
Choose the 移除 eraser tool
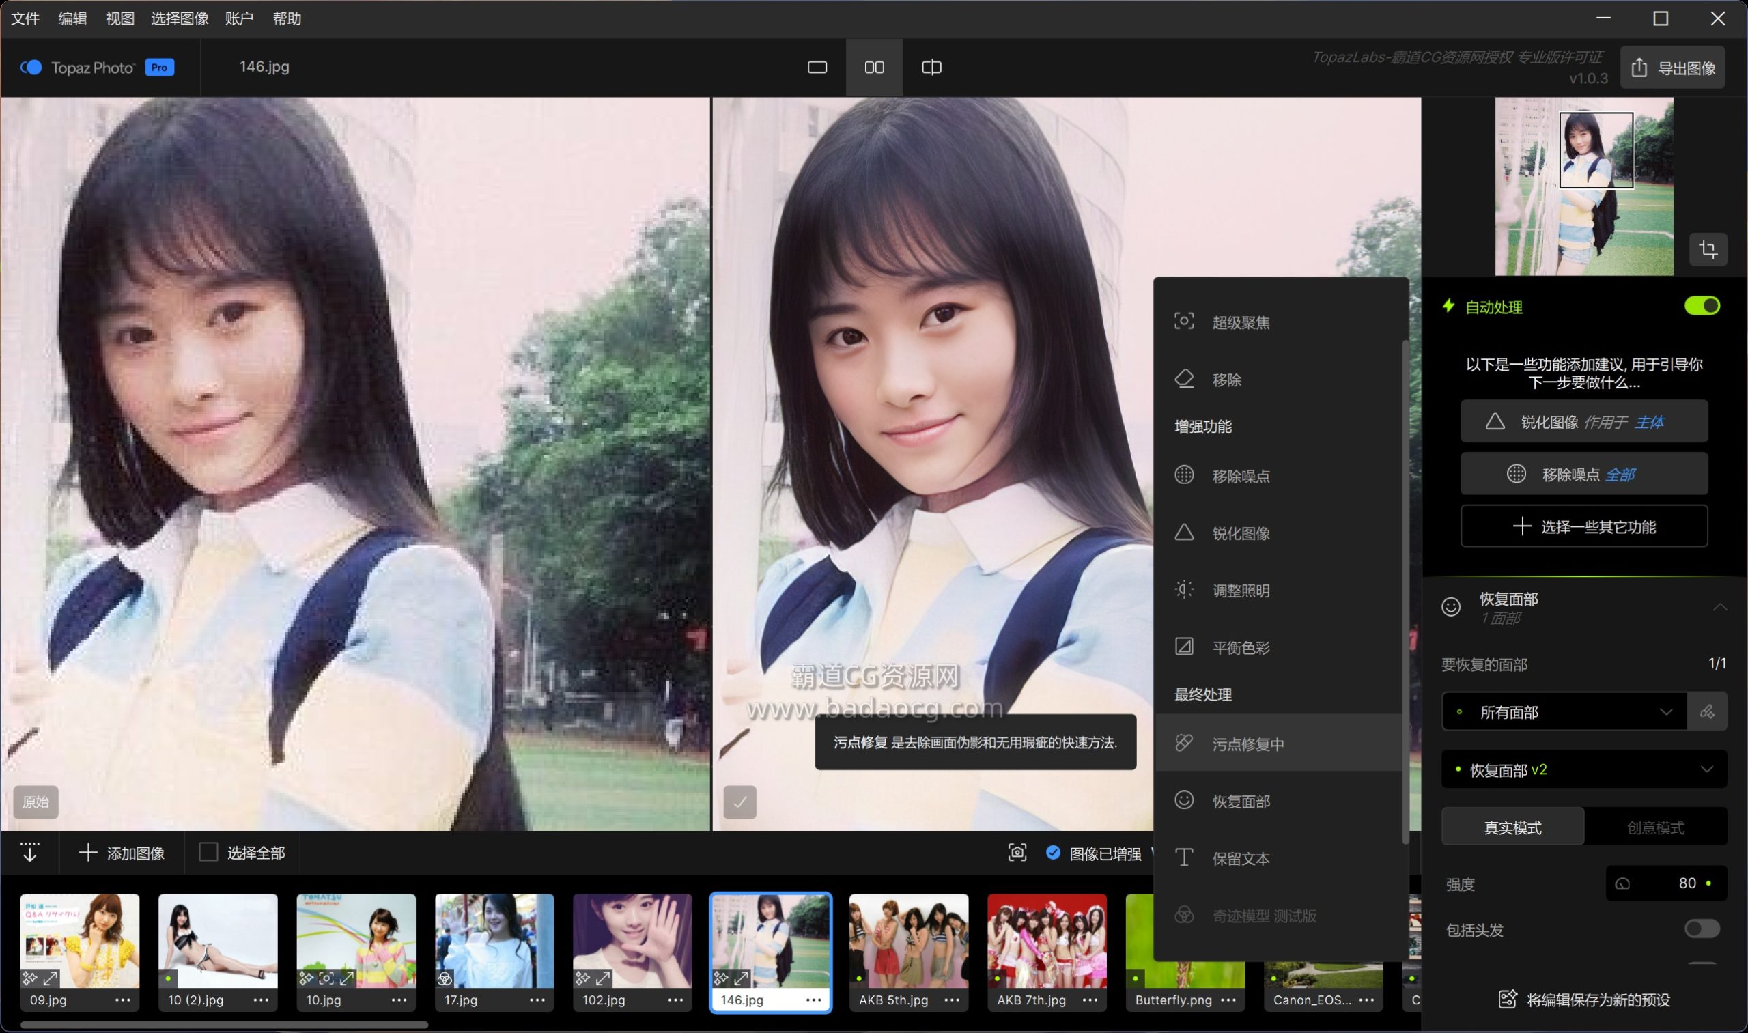pyautogui.click(x=1226, y=380)
